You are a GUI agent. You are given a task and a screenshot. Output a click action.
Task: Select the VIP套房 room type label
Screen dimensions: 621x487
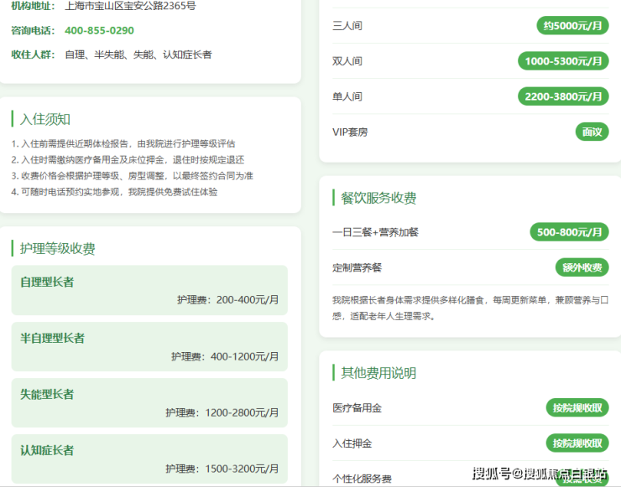350,132
